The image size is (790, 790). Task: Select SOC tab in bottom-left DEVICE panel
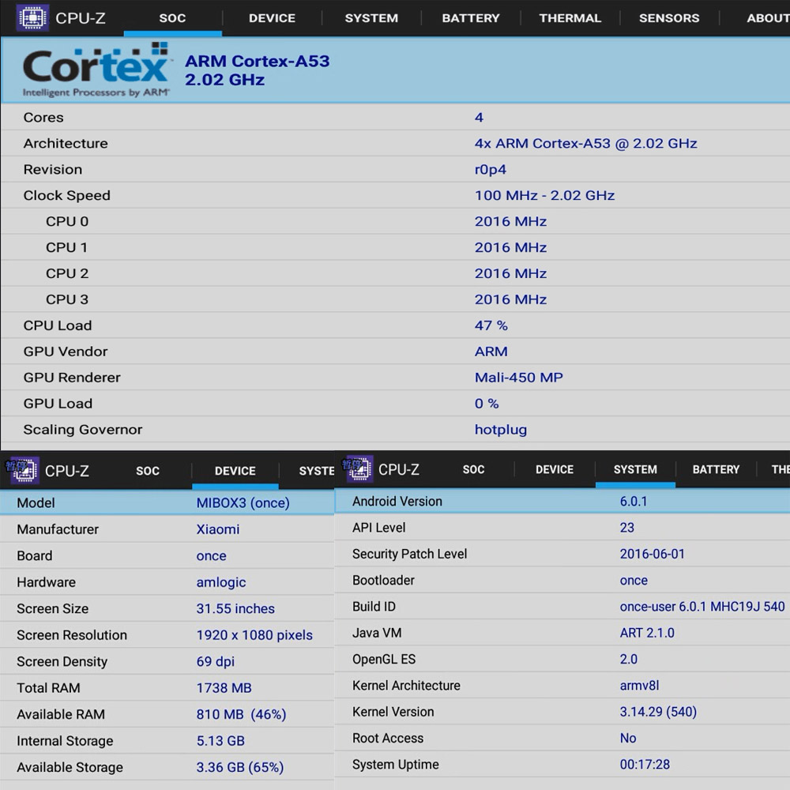[148, 471]
